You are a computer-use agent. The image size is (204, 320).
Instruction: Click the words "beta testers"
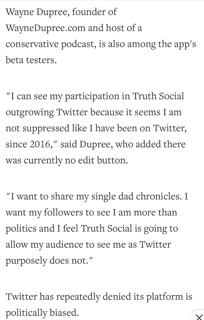tap(31, 60)
